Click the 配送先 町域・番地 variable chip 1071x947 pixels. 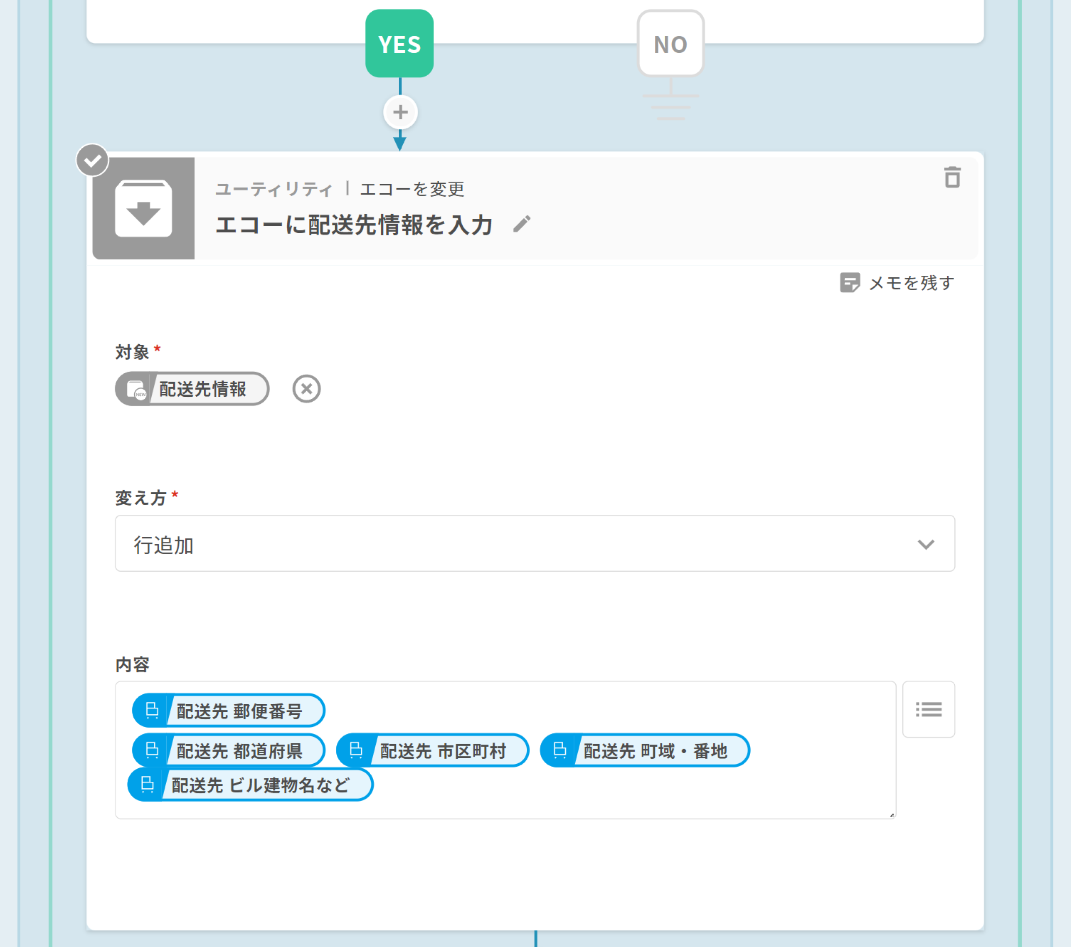click(645, 750)
